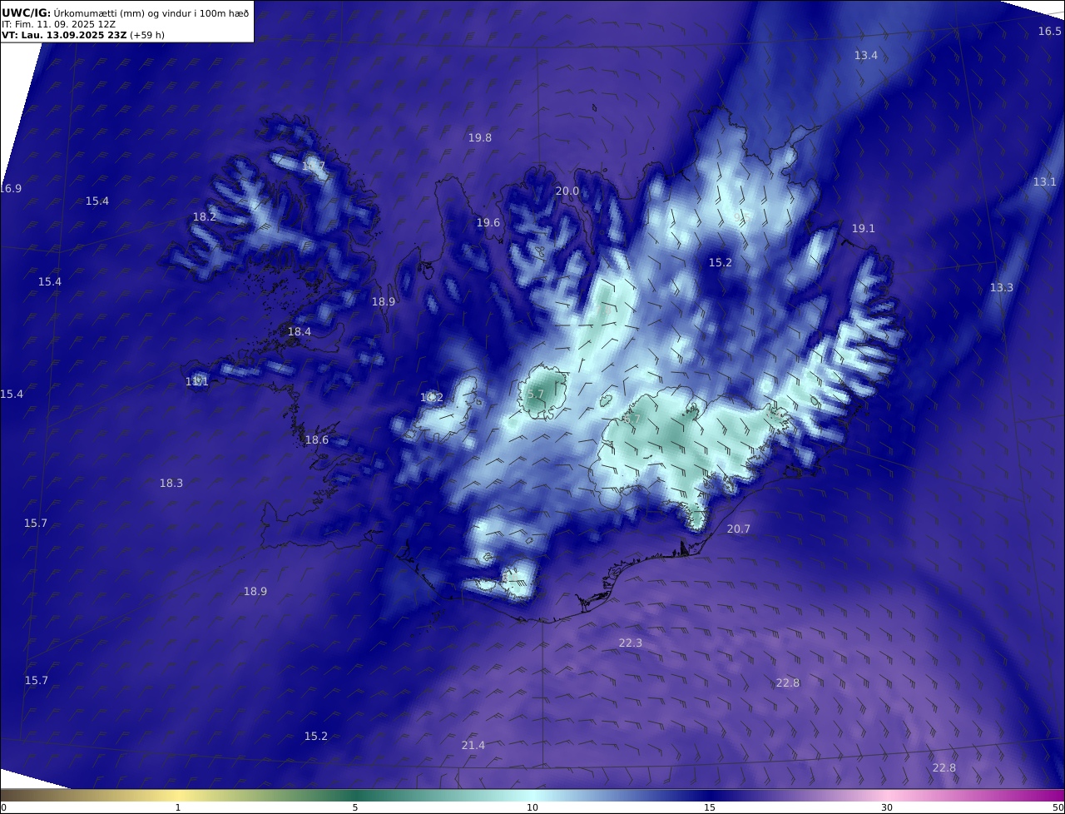The width and height of the screenshot is (1065, 814).
Task: Click the 30 tick on the color scale
Action: pos(887,807)
